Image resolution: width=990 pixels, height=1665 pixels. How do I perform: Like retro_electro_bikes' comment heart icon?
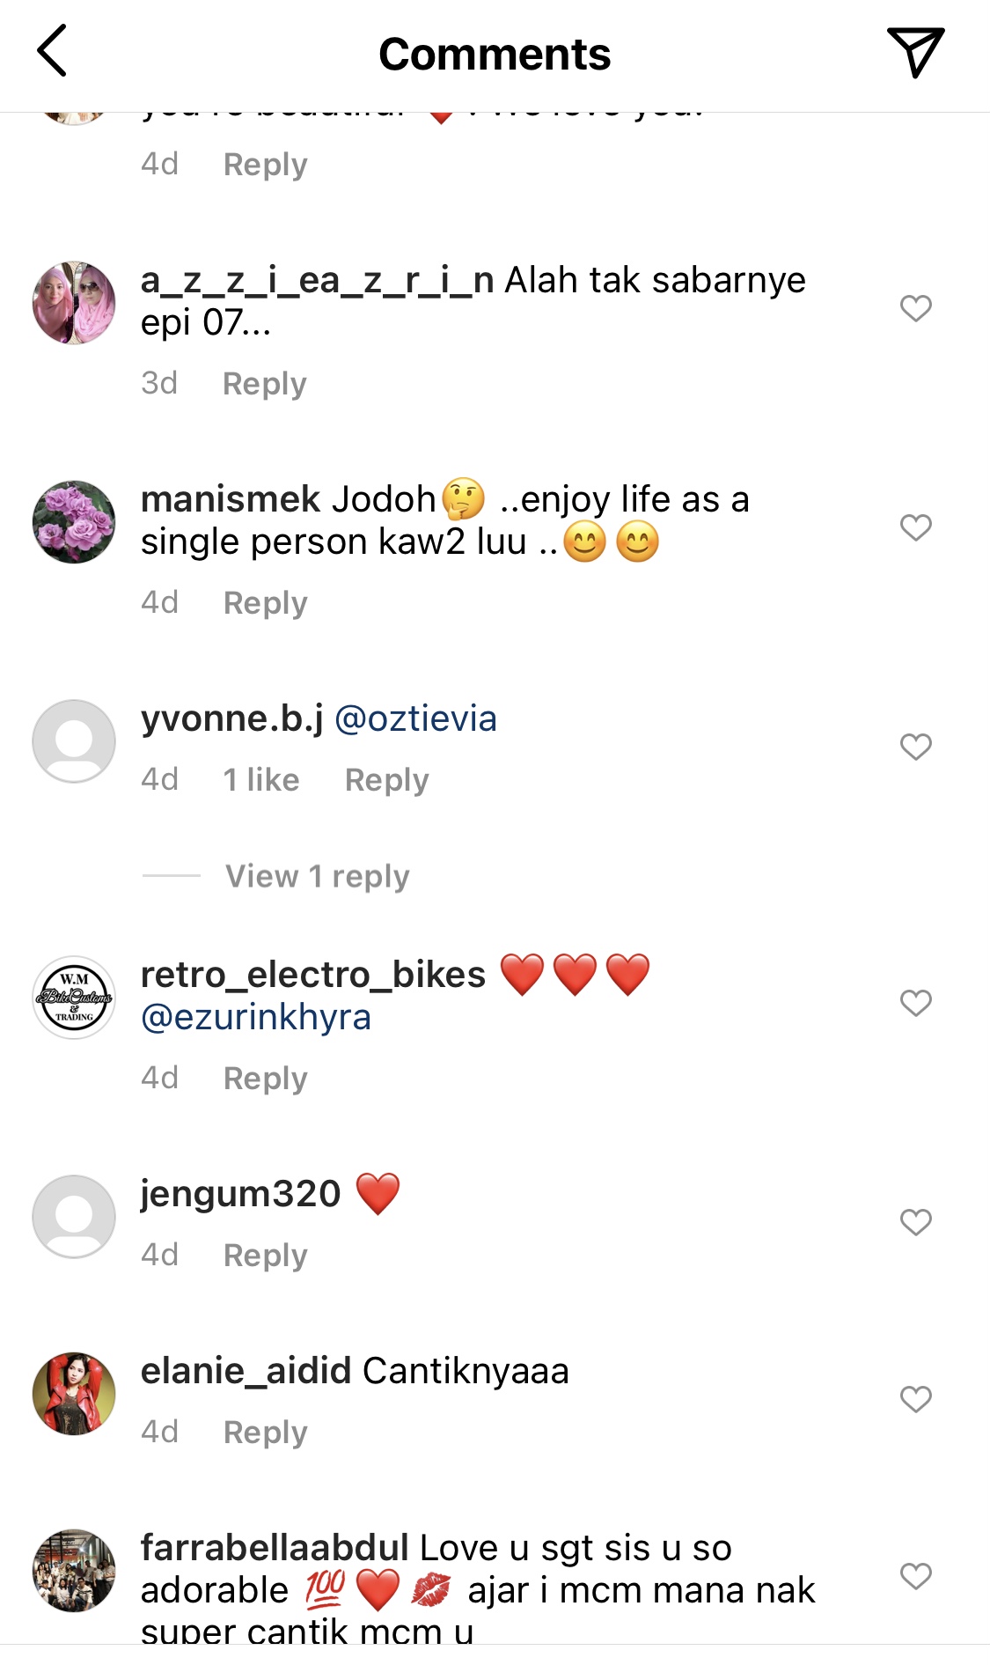[x=915, y=1003]
